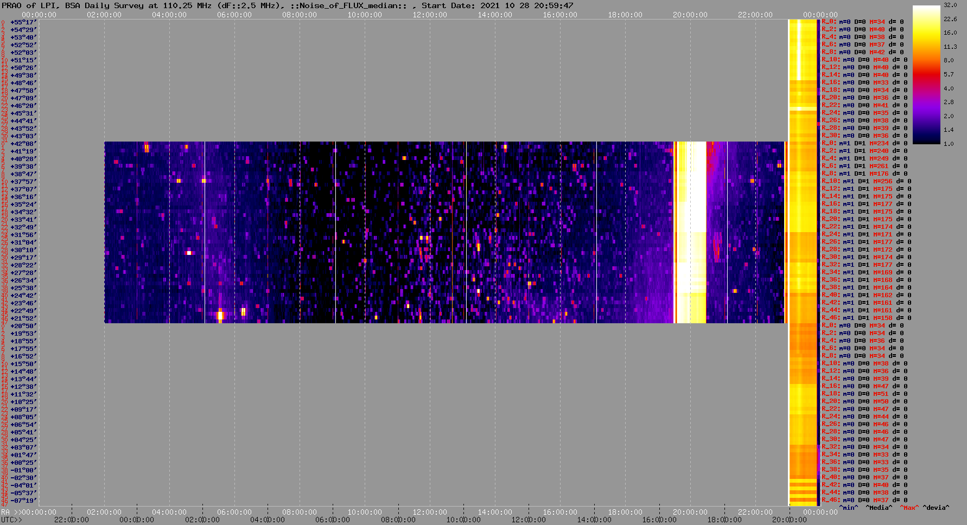Click declination label +42°08'
Image resolution: width=967 pixels, height=525 pixels.
[x=23, y=144]
